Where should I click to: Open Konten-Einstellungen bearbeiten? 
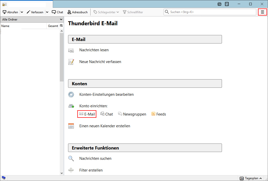(x=107, y=94)
